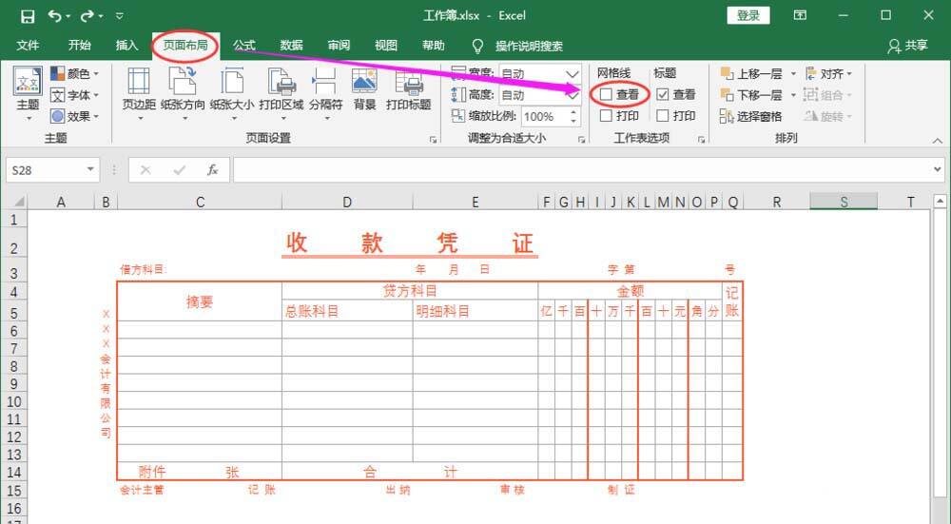Click the Name Box showing S28
The image size is (951, 524).
point(46,170)
